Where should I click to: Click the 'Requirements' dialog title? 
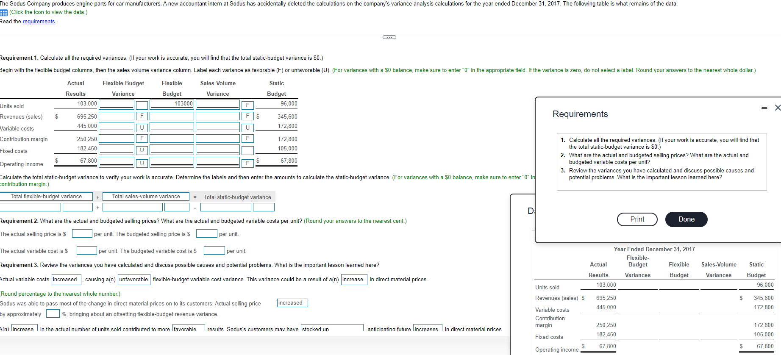point(580,114)
